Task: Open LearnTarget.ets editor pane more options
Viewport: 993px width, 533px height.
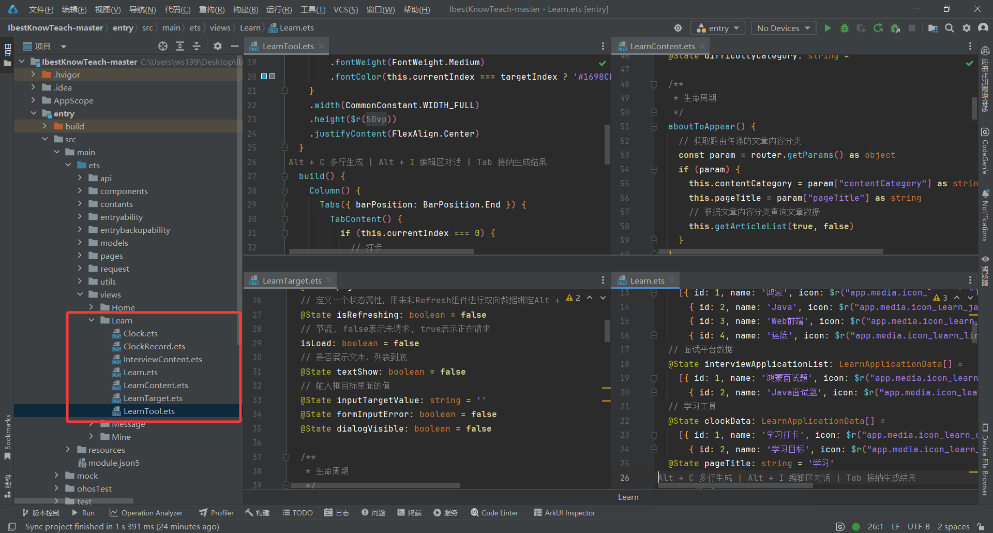Action: (x=603, y=280)
